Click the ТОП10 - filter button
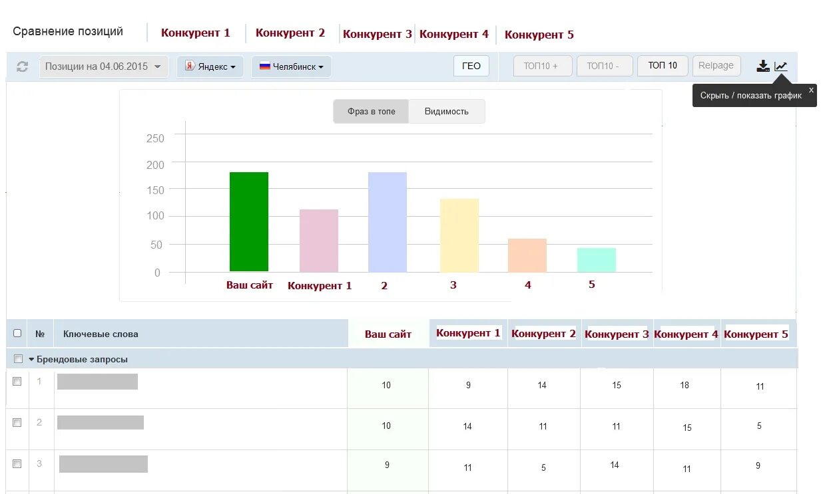Screen dimensions: 825x494 click(605, 66)
